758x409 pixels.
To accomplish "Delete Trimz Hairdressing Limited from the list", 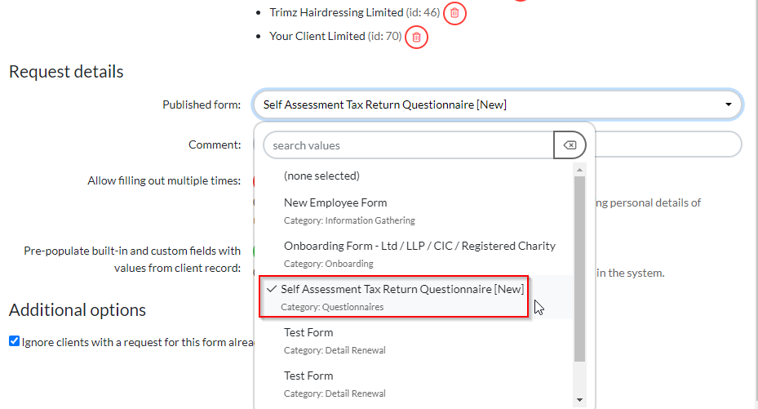I will coord(455,13).
